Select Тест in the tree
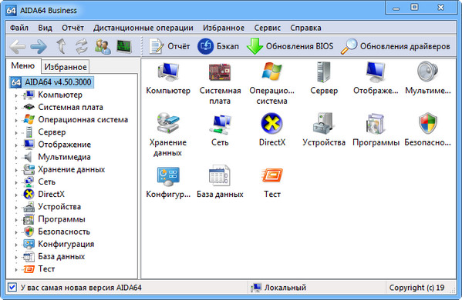Viewport: 462px width, 300px height. point(46,269)
